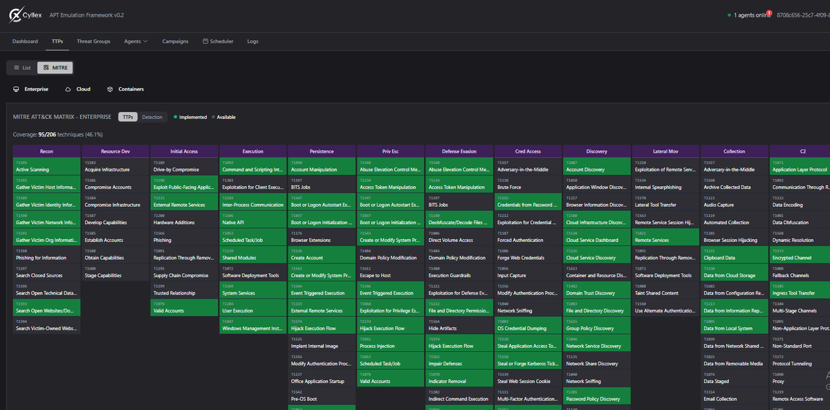Open the Account Discovery technique

pyautogui.click(x=597, y=167)
